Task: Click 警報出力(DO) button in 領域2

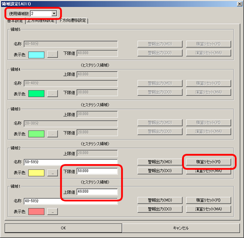Action: (x=160, y=171)
